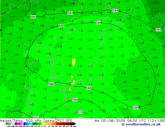The width and height of the screenshot is (165, 127).
Task: Click the 54 value under the color scale
Action: 75,126
